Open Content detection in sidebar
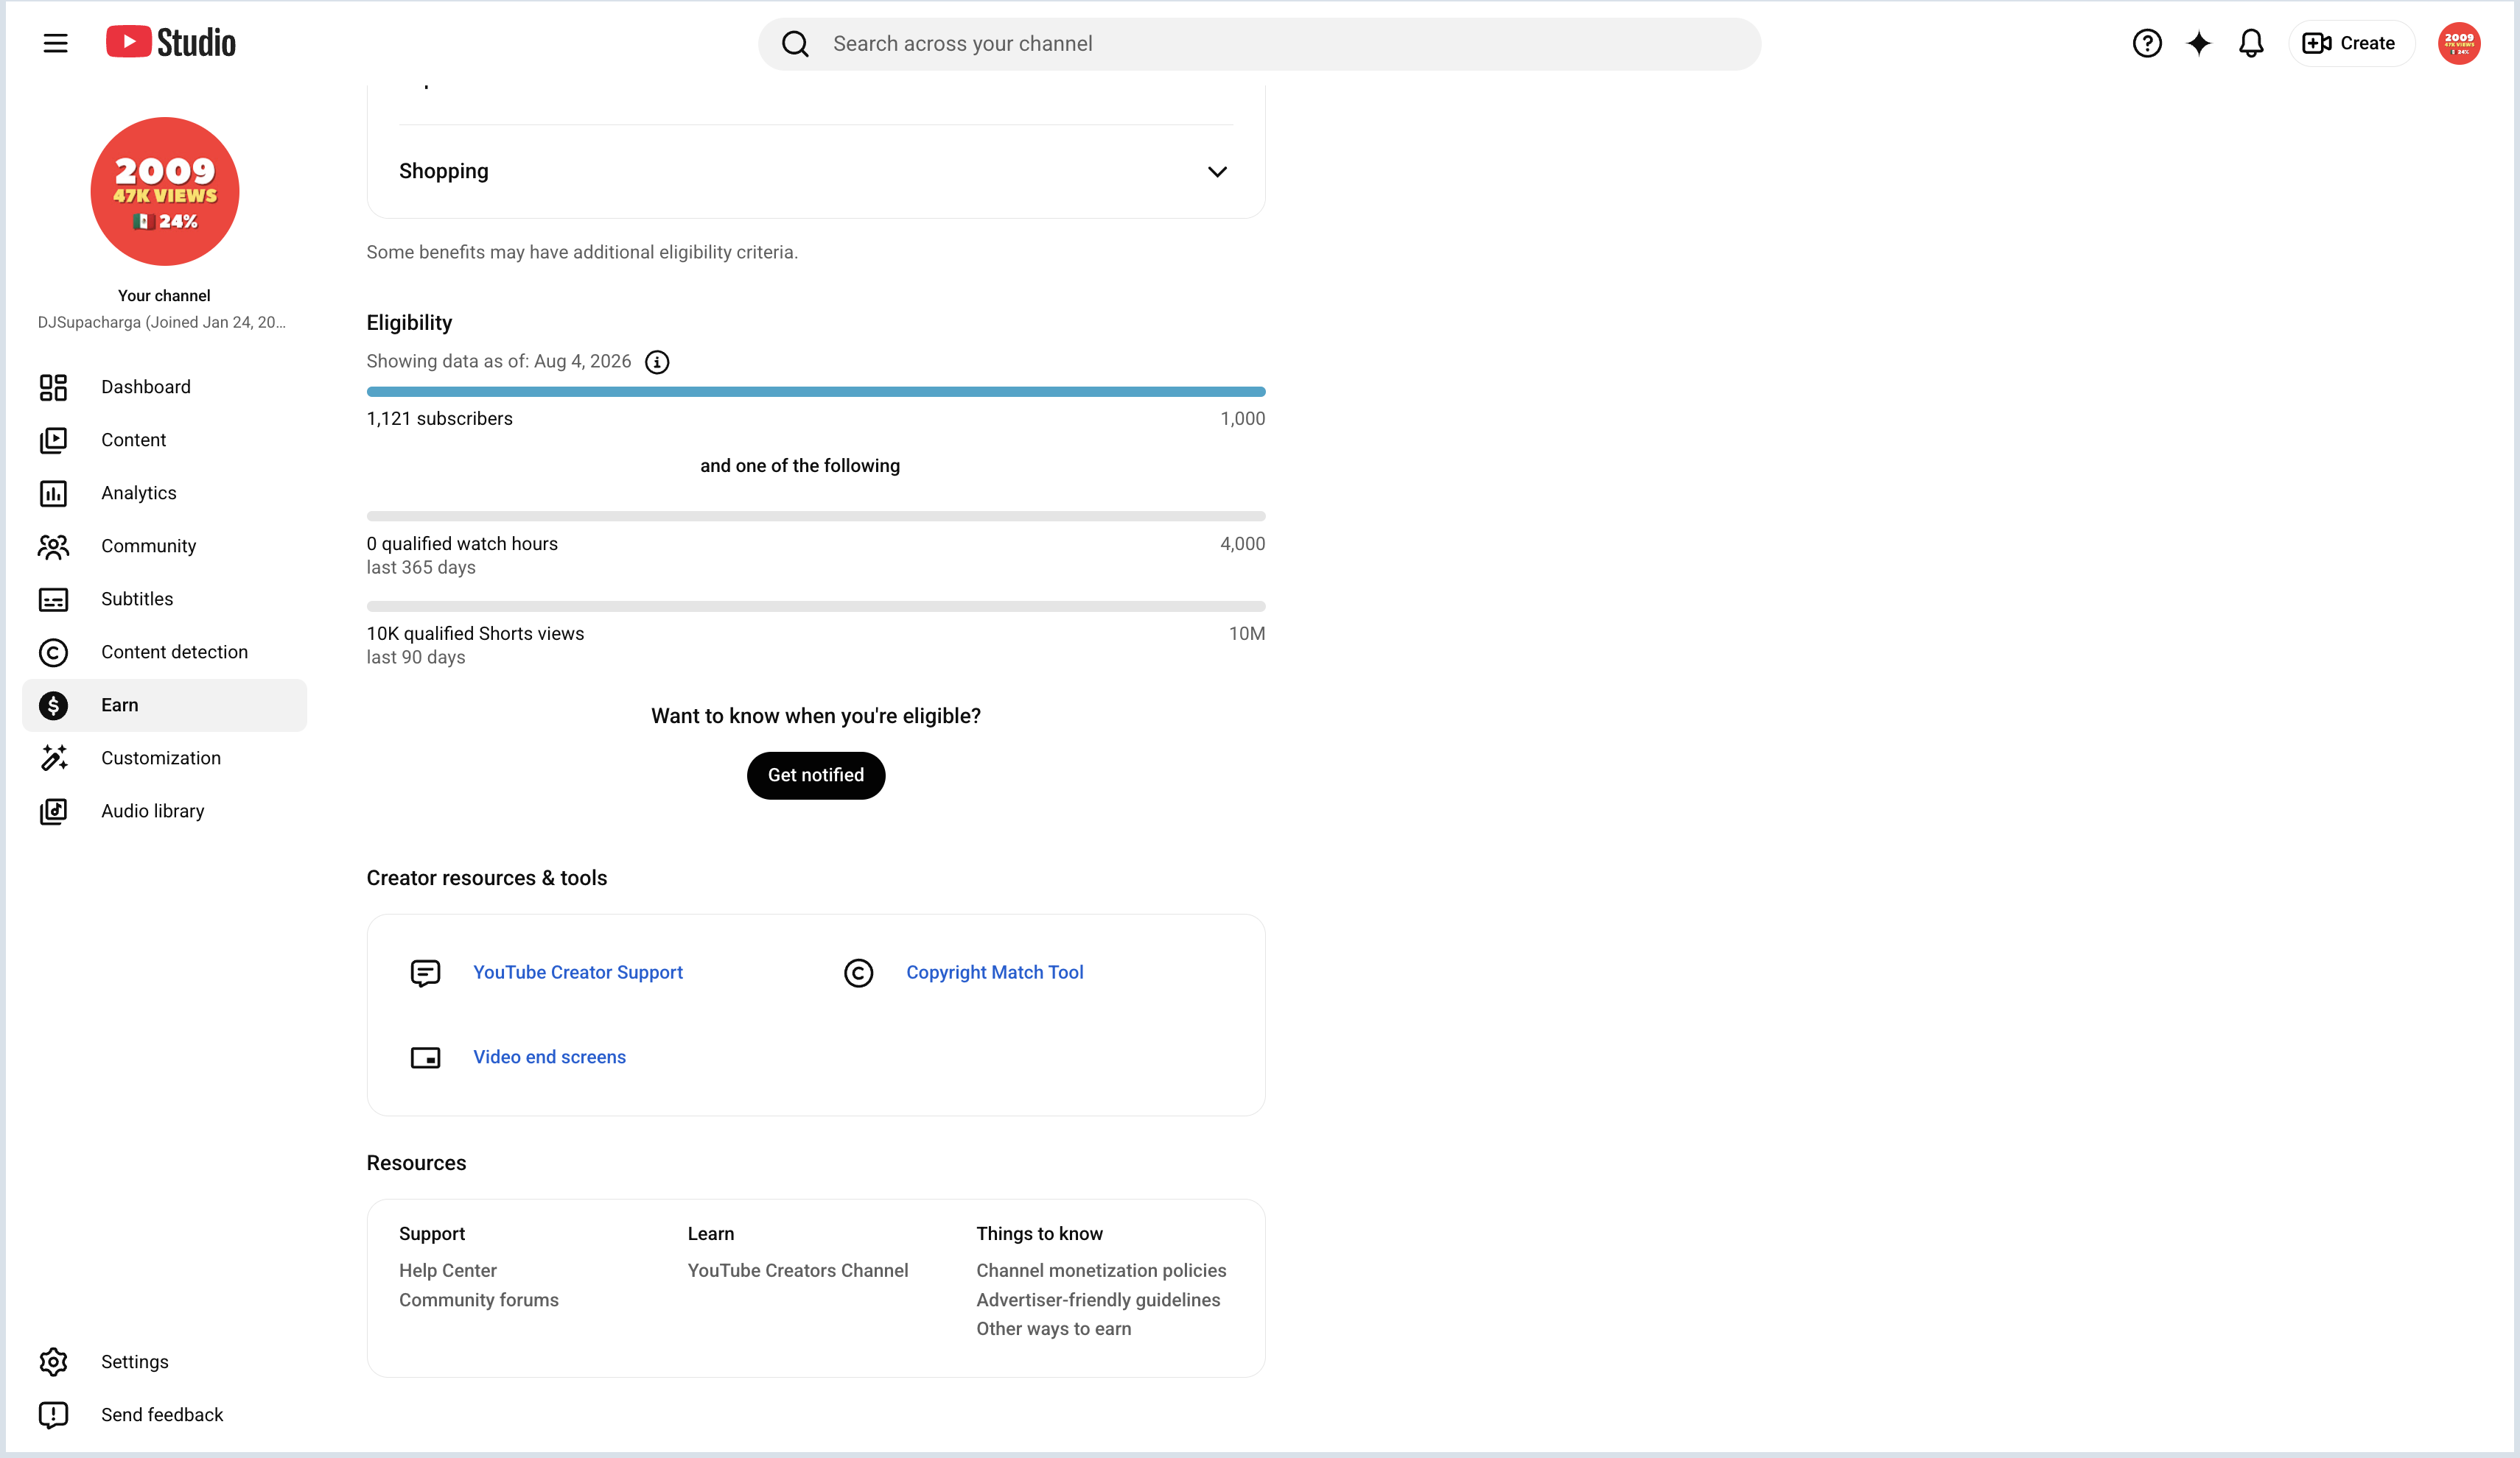This screenshot has height=1458, width=2520. point(164,652)
